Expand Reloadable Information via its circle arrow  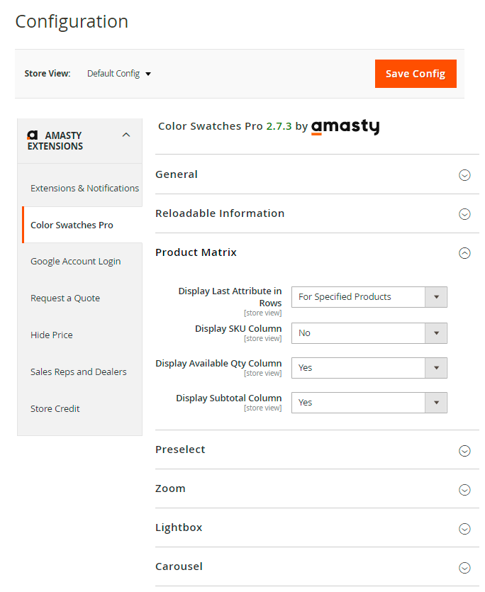tap(464, 214)
